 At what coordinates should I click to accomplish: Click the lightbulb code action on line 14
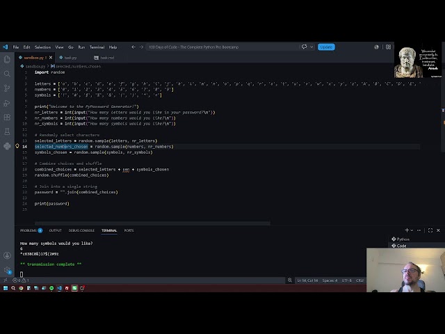click(17, 146)
